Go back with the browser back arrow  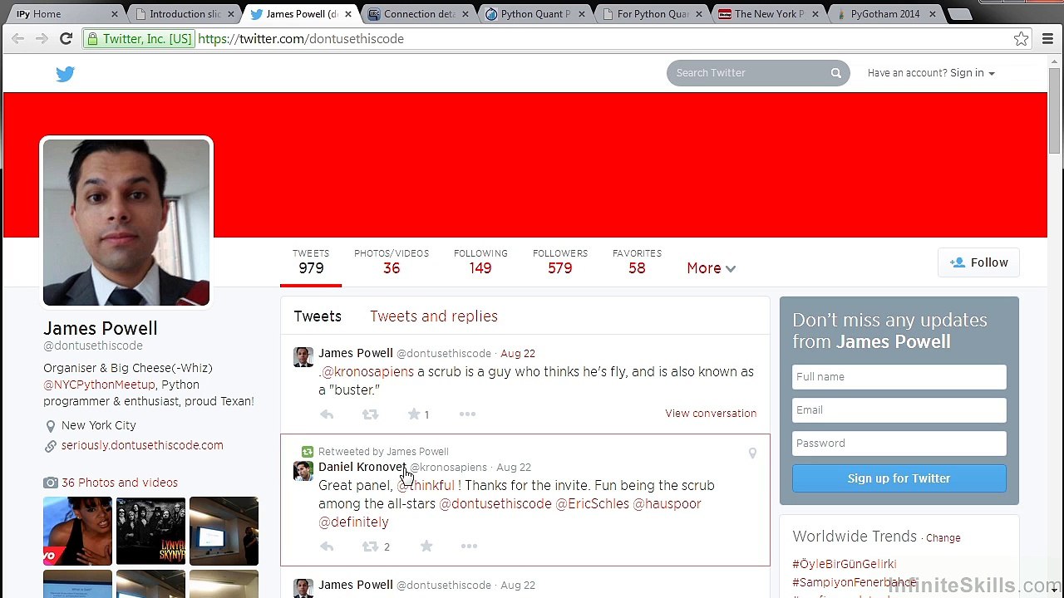pyautogui.click(x=17, y=39)
